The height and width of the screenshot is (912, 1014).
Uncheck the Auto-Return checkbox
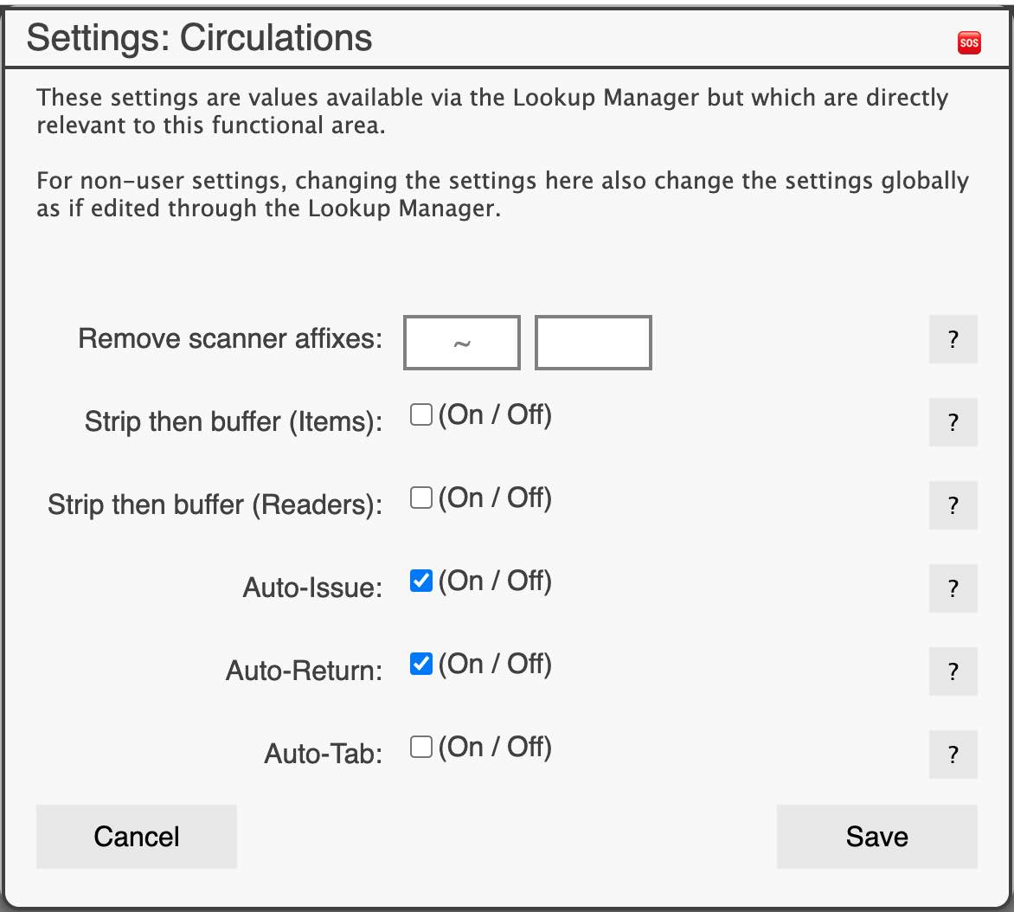pyautogui.click(x=421, y=664)
